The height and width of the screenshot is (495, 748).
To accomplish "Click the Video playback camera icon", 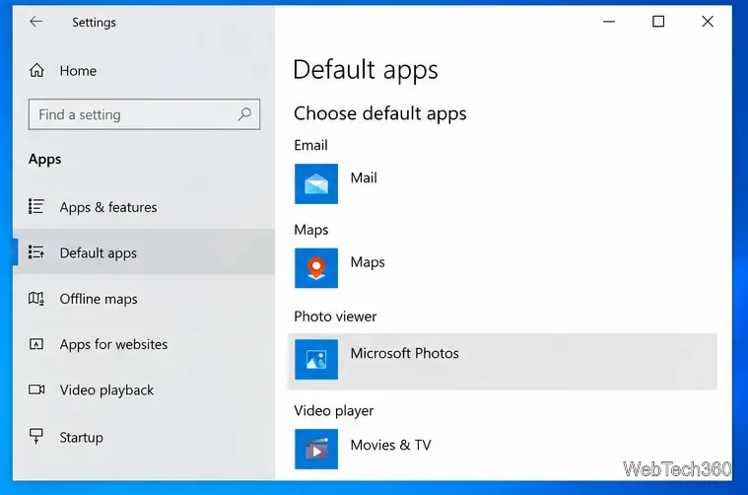I will pos(36,389).
